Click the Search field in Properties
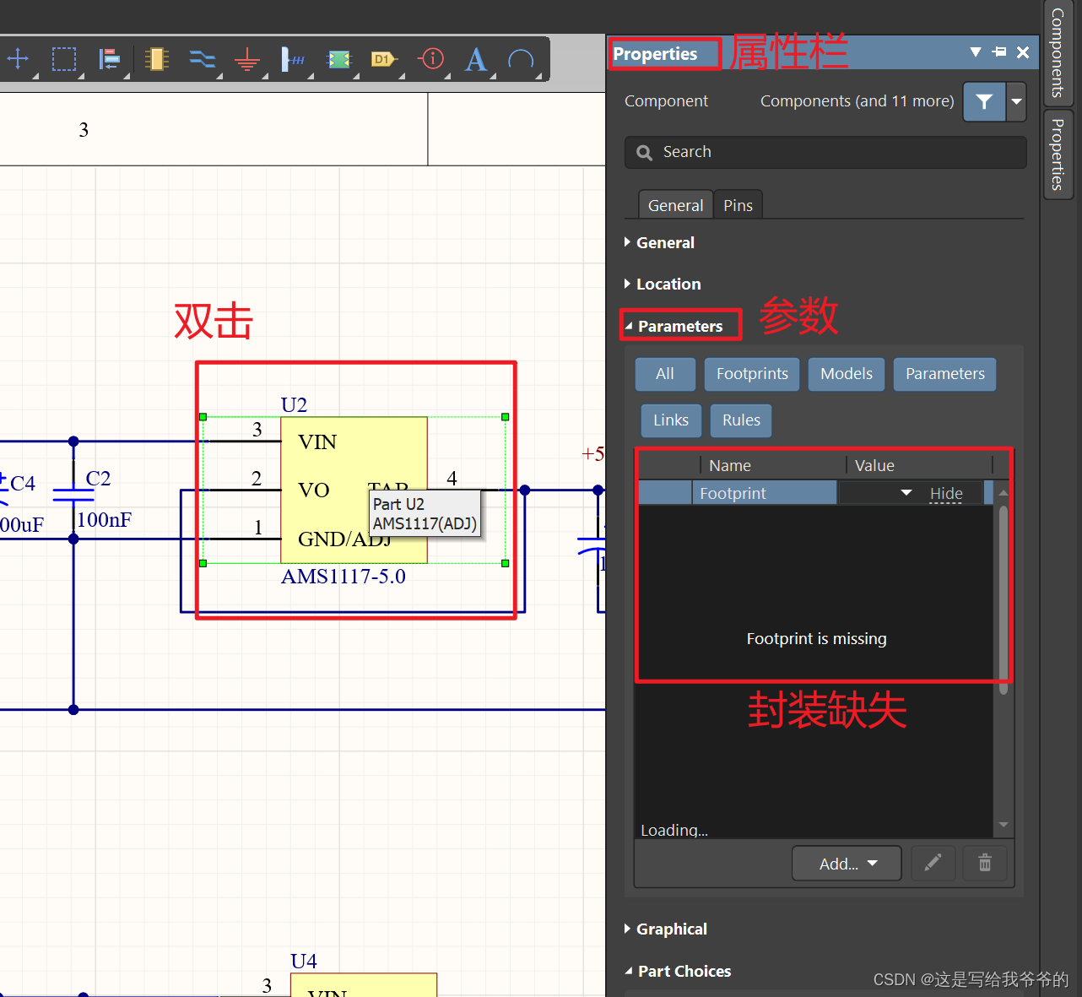Image resolution: width=1082 pixels, height=997 pixels. coord(825,152)
